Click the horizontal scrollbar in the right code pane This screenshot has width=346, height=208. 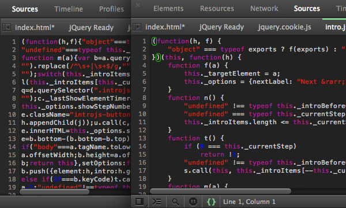pos(220,191)
